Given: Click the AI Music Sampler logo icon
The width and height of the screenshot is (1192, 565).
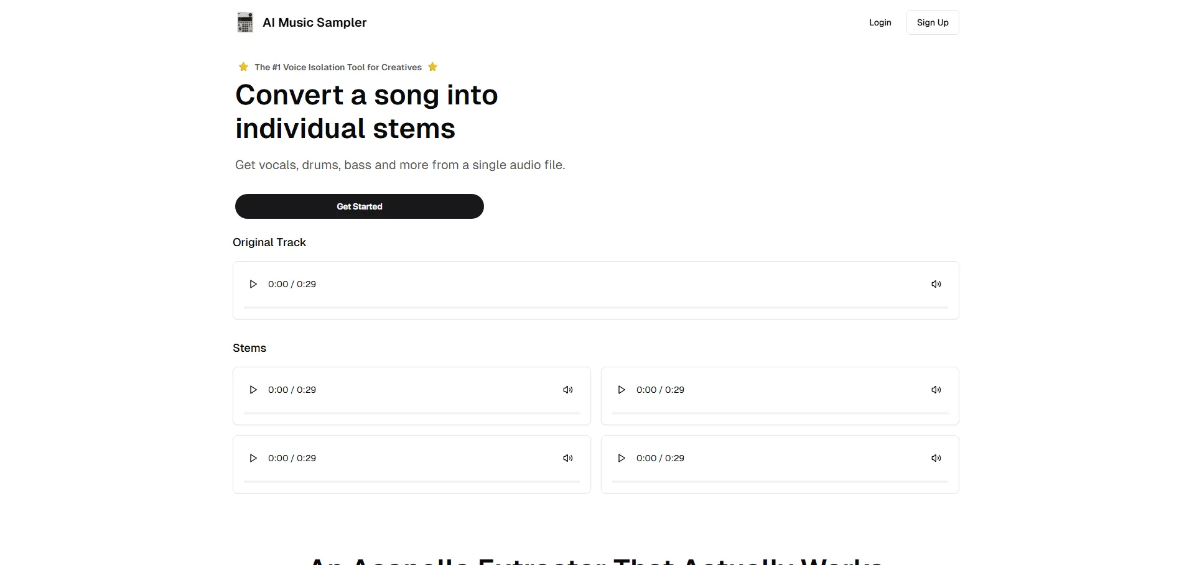Looking at the screenshot, I should coord(245,22).
